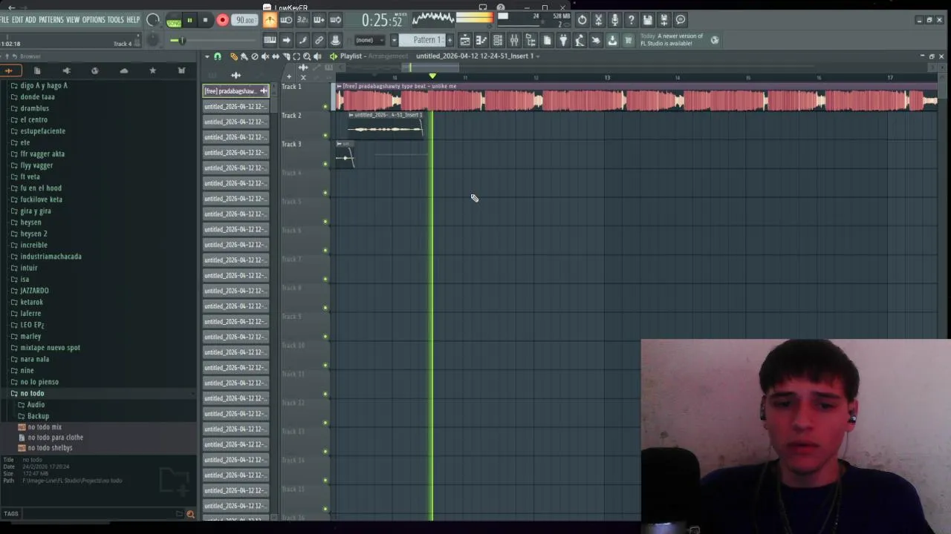The width and height of the screenshot is (951, 534).
Task: Open the browser's starred favorites tab
Action: point(152,70)
